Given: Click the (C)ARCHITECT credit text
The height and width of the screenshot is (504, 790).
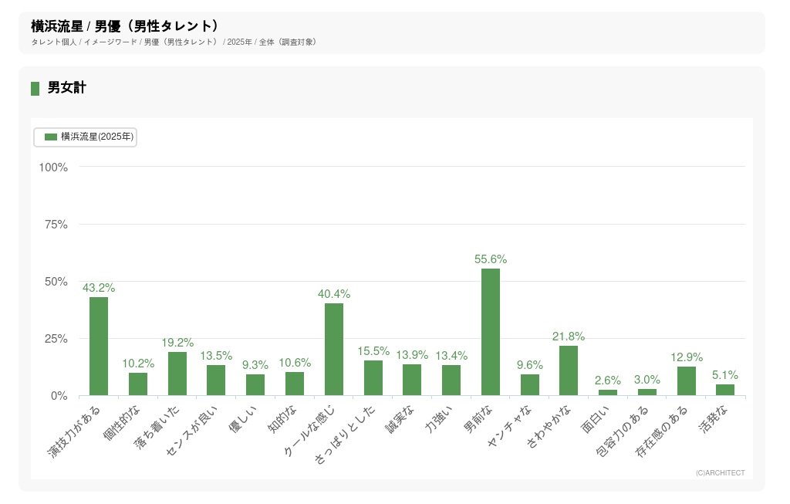Looking at the screenshot, I should [x=720, y=472].
